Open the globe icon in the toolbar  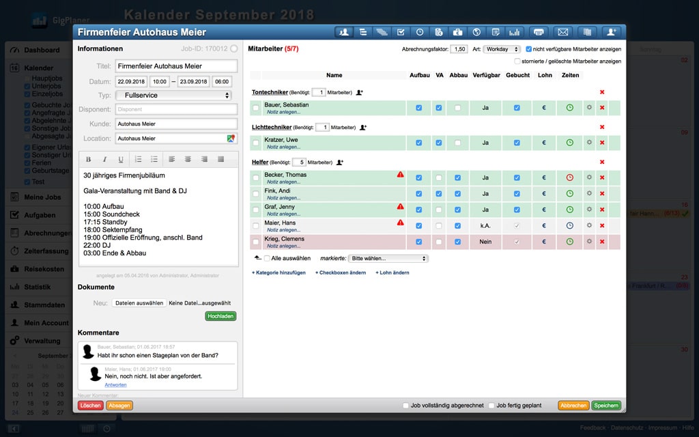[476, 32]
